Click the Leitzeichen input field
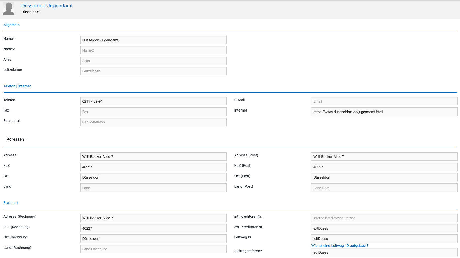The image size is (460, 258). pyautogui.click(x=153, y=71)
